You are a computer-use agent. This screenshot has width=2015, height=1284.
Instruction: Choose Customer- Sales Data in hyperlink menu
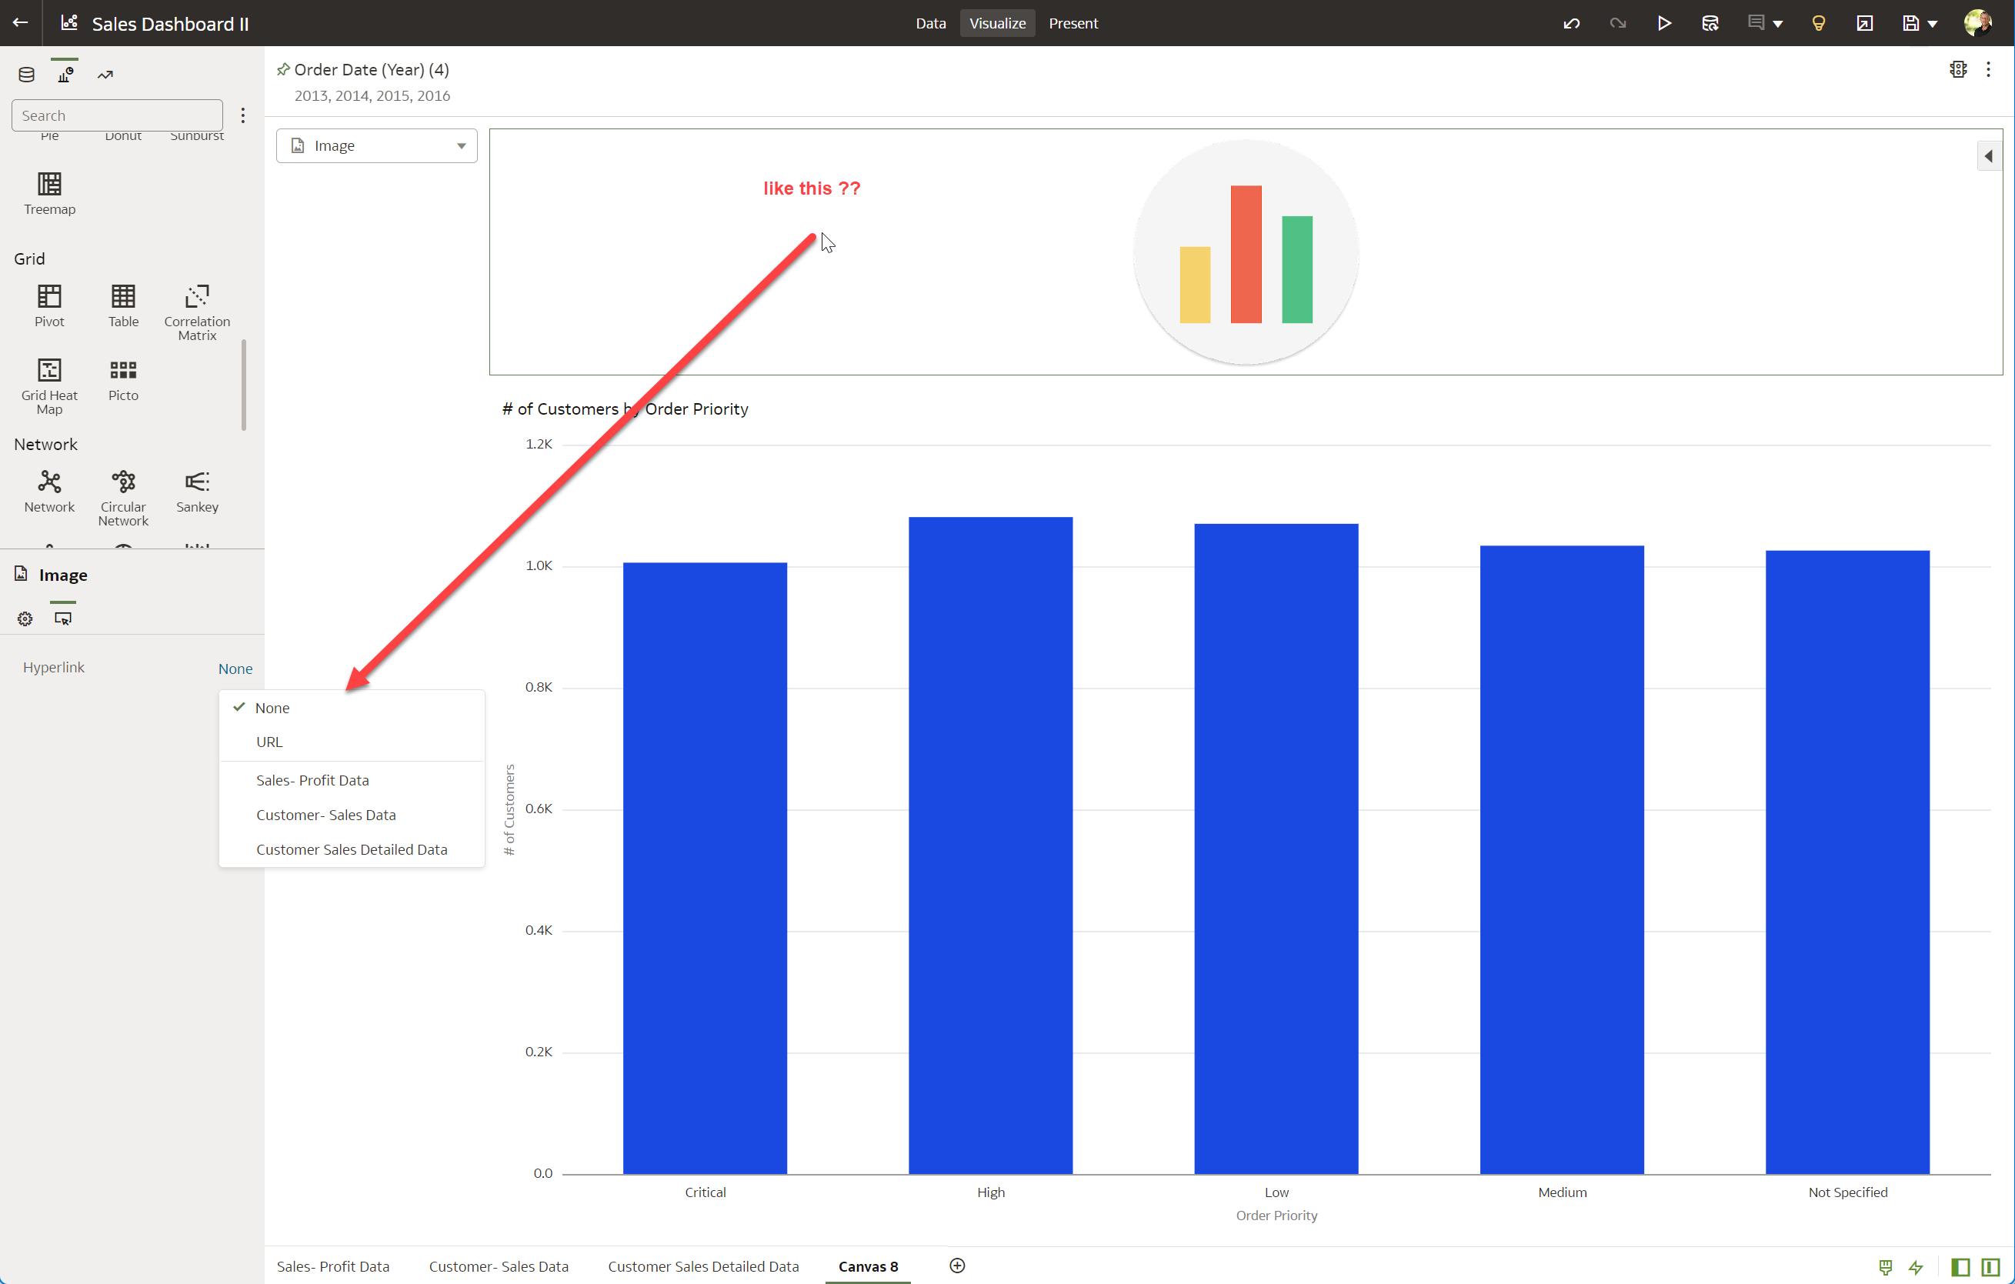pyautogui.click(x=352, y=815)
